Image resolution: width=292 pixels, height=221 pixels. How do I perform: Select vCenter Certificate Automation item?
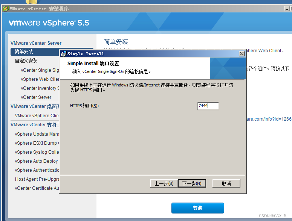coord(37,188)
